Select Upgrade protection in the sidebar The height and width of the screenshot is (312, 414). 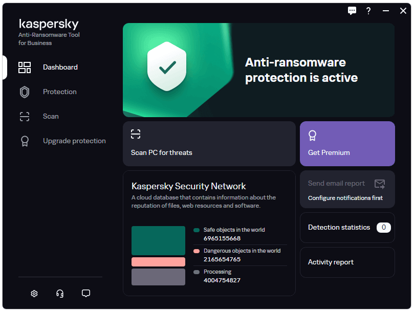[x=74, y=141]
